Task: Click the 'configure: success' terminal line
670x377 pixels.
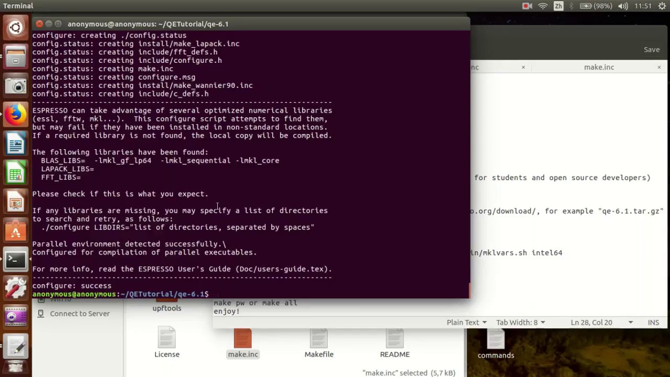Action: tap(72, 286)
